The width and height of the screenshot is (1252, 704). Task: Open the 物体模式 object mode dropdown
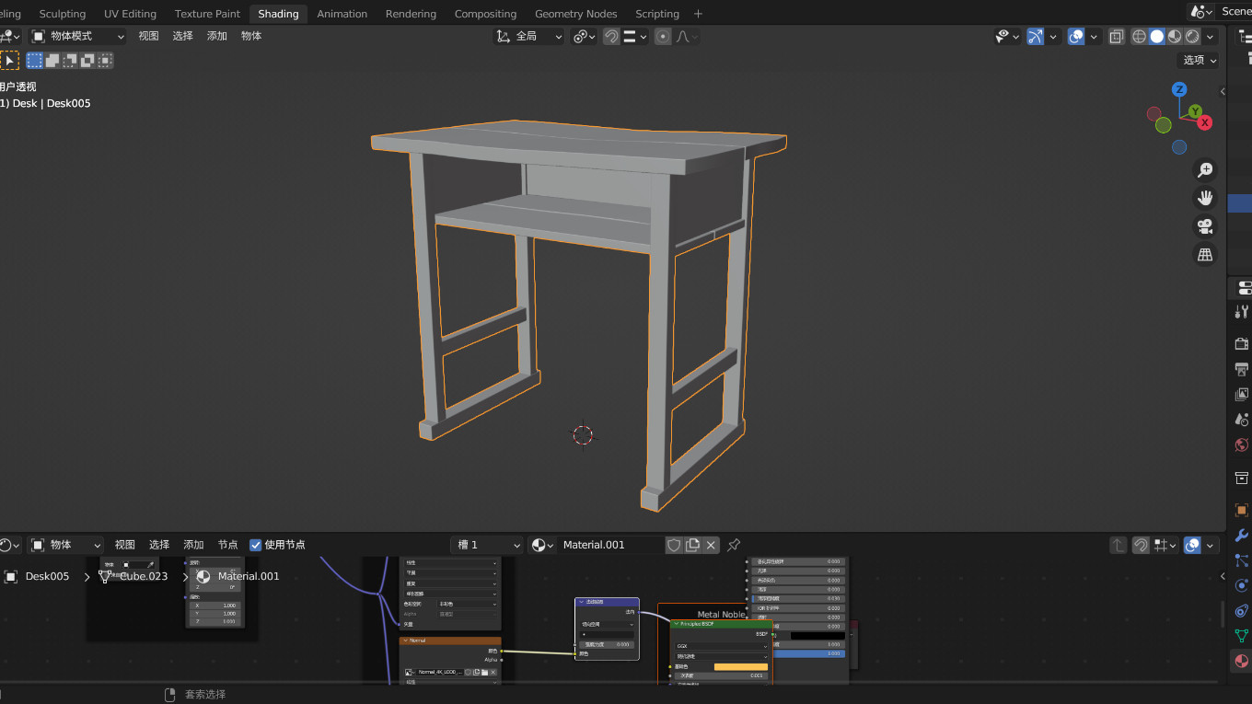pos(78,36)
